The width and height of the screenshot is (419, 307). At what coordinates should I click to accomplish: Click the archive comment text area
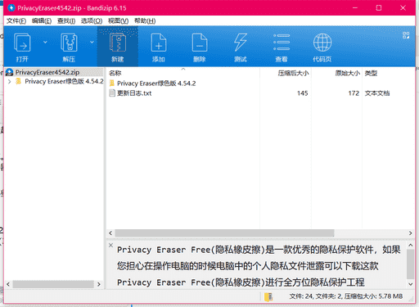(x=256, y=264)
